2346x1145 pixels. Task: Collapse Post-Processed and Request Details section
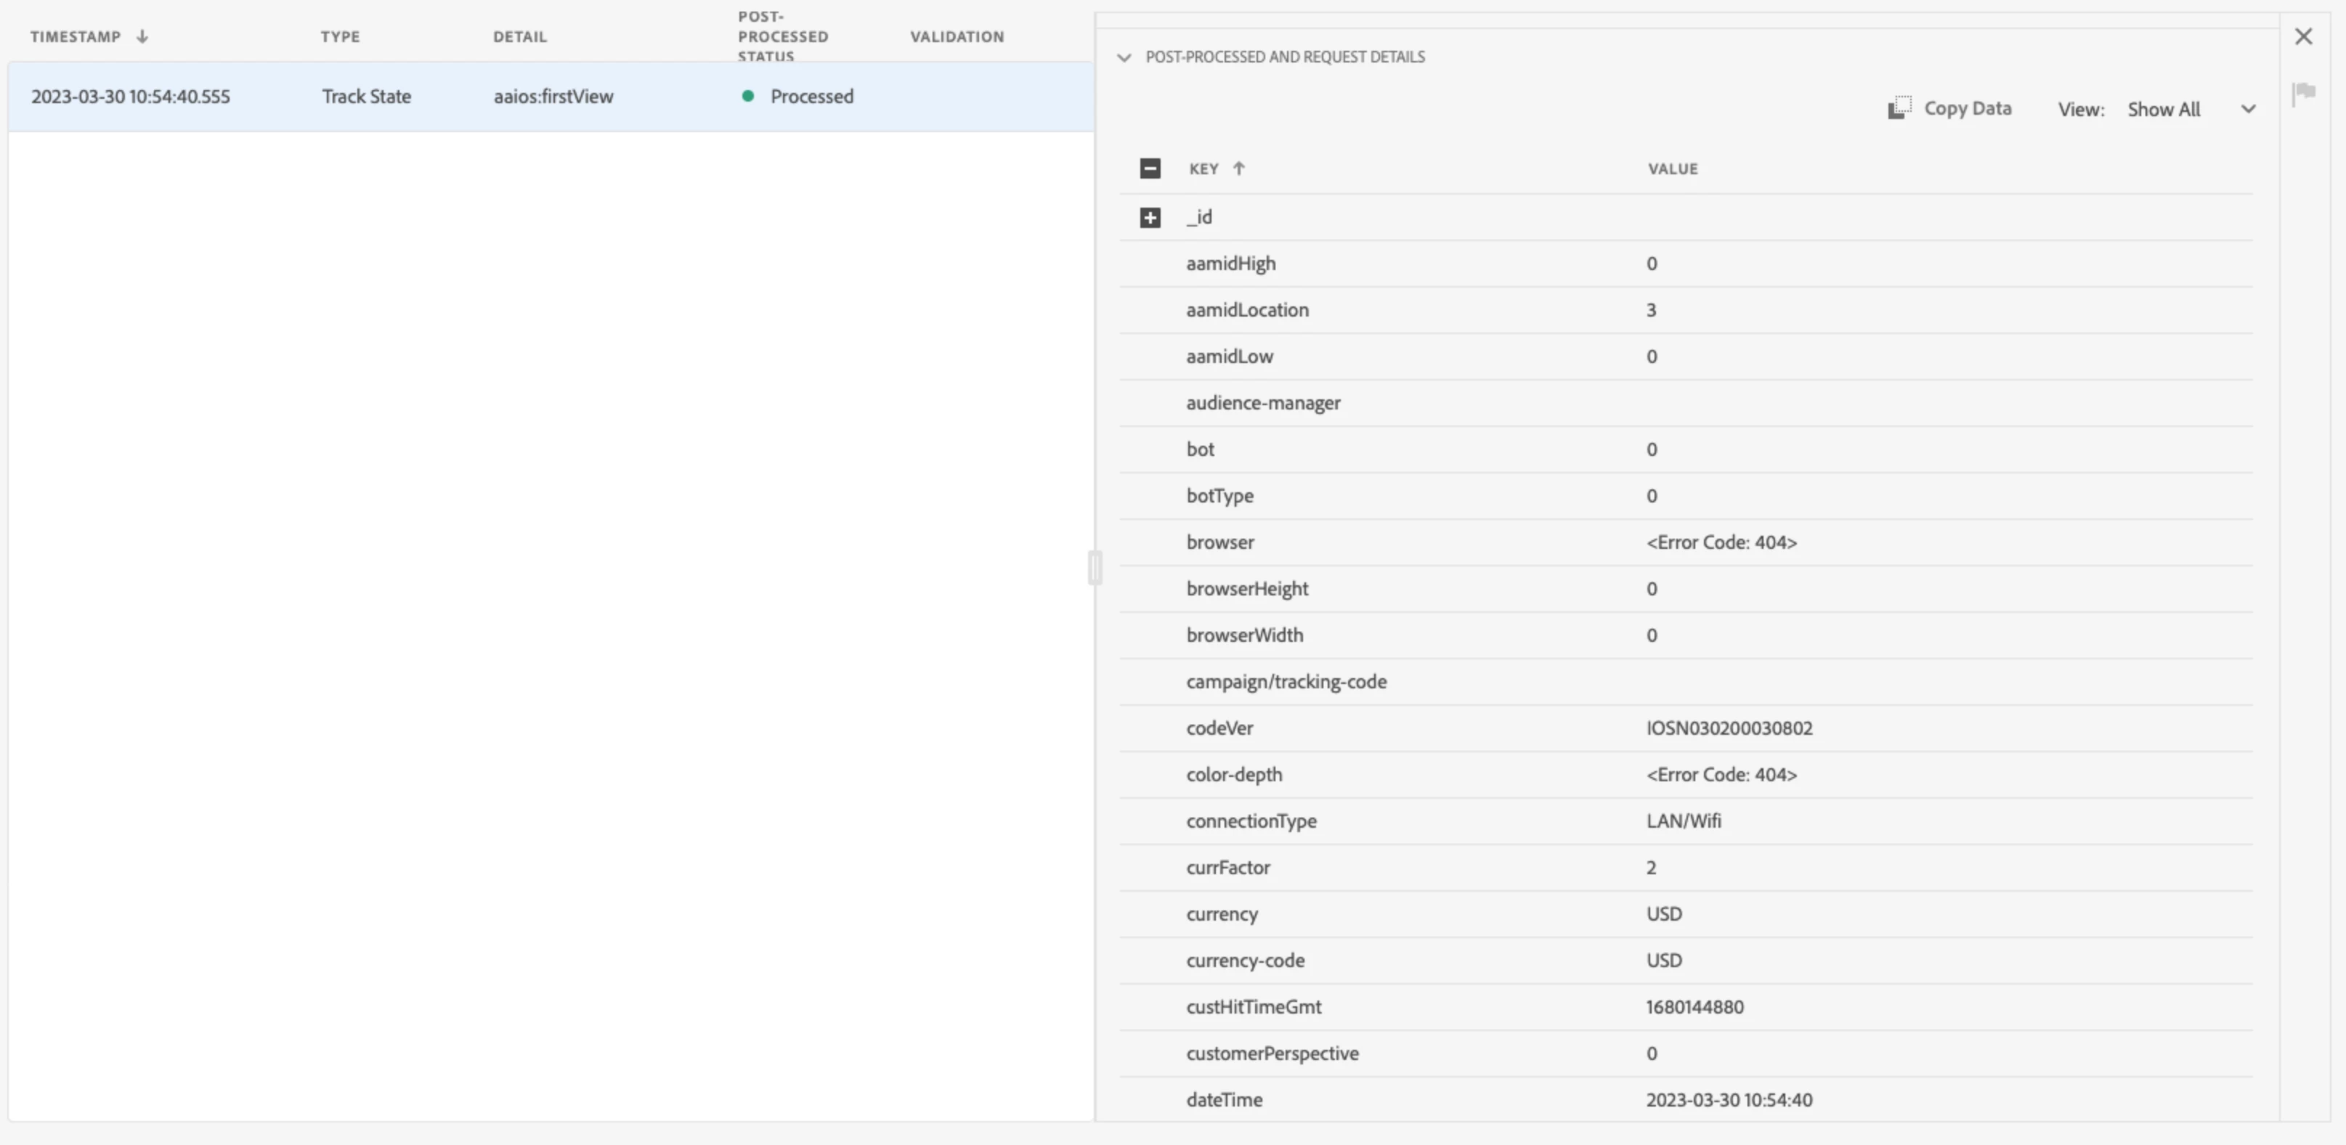click(x=1124, y=57)
